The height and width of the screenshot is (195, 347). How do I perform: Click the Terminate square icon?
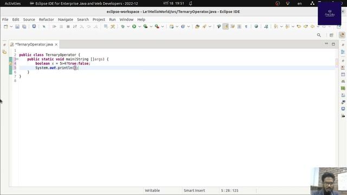click(x=68, y=27)
